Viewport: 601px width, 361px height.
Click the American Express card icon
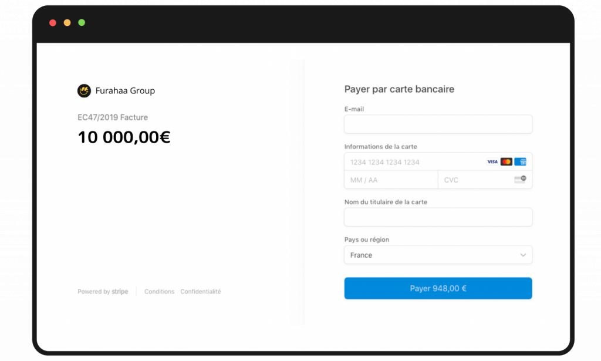520,162
